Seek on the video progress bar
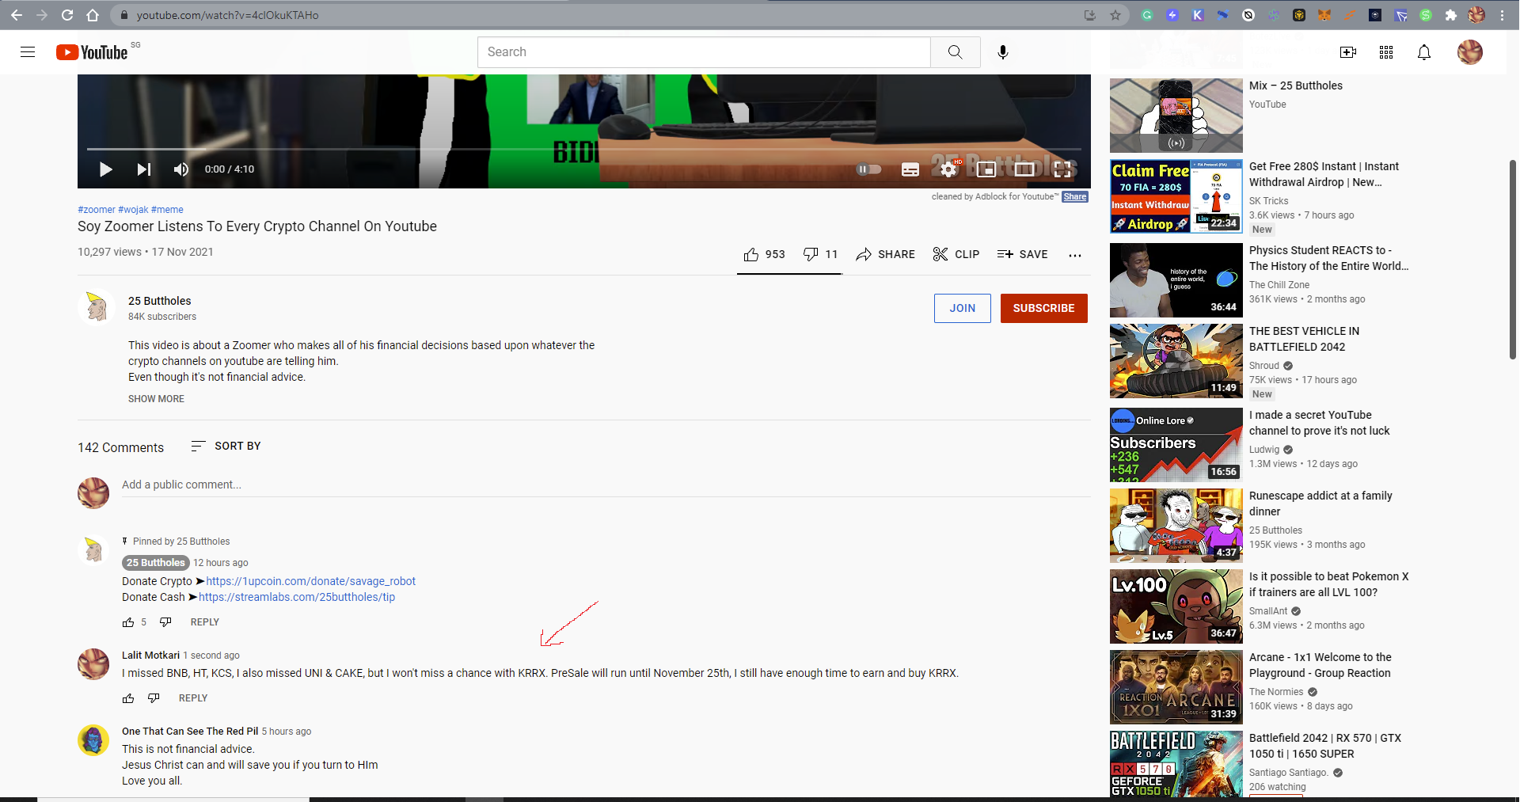Screen dimensions: 1520x802 click(x=584, y=149)
